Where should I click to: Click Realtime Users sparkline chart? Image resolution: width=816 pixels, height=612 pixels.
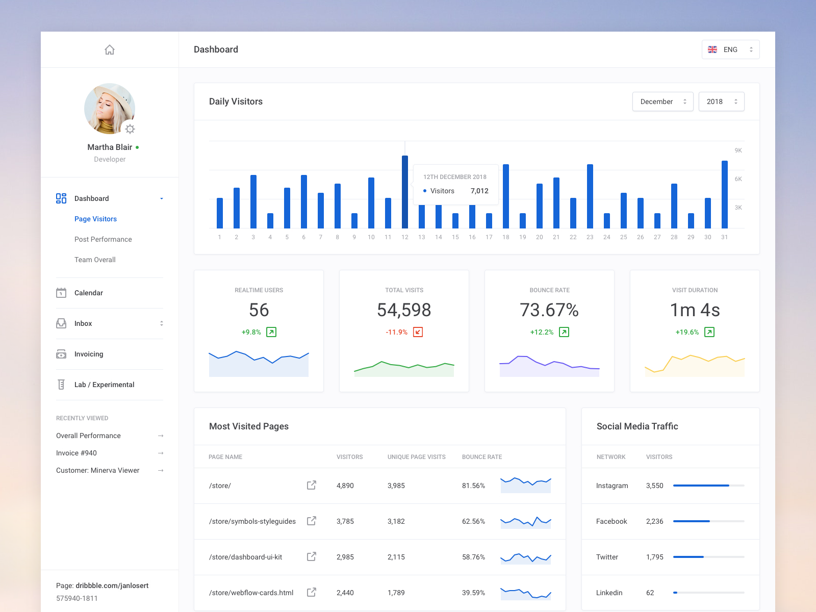(x=259, y=364)
